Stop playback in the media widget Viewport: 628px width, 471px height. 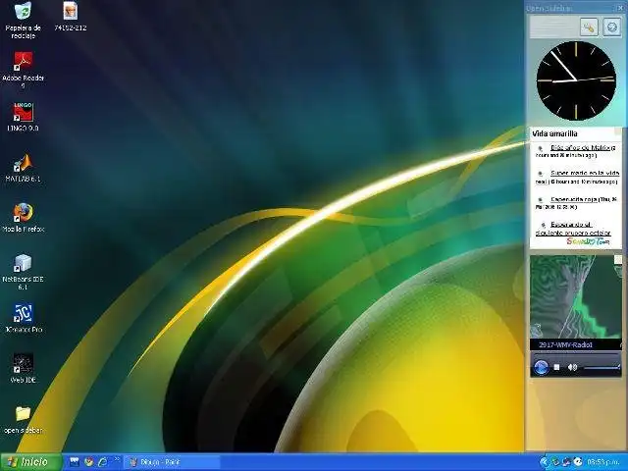click(x=556, y=367)
